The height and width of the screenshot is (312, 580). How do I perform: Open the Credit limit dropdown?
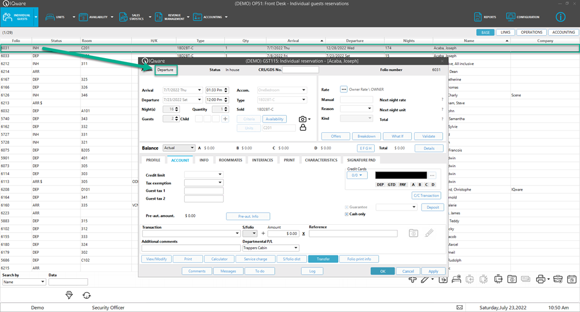[x=204, y=175]
